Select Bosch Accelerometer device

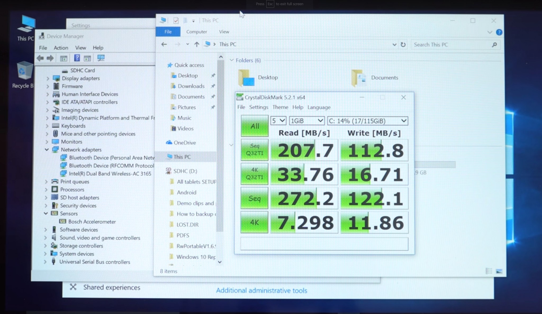[92, 222]
